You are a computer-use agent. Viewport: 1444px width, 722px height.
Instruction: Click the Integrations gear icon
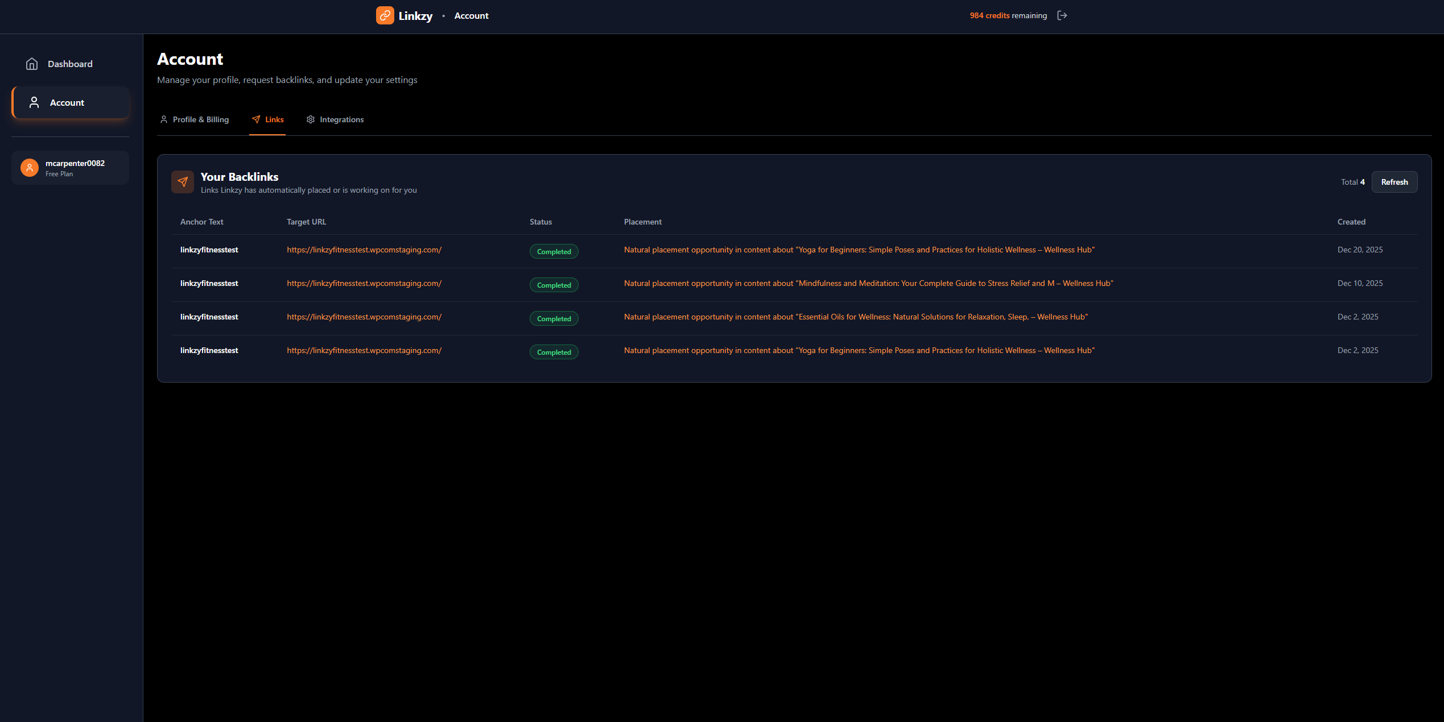click(x=311, y=119)
